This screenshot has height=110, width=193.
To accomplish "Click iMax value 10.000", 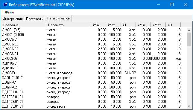I will point(116,106).
